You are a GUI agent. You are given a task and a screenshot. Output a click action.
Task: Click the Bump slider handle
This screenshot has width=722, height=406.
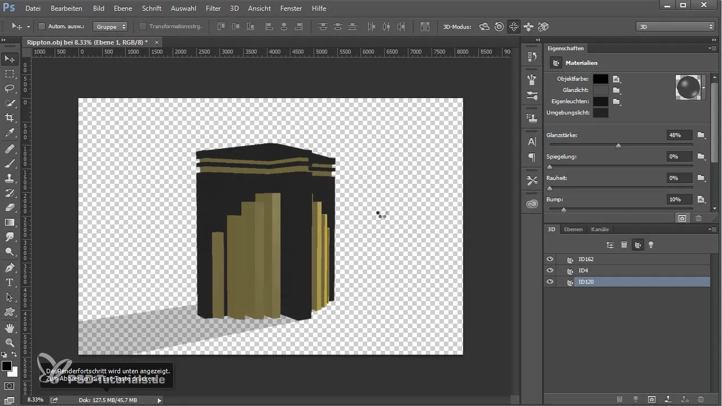tap(563, 210)
